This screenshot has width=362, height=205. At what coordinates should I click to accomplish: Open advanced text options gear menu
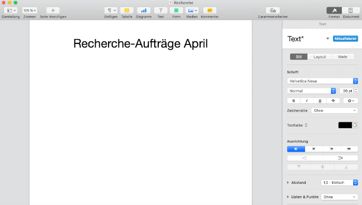click(x=351, y=101)
